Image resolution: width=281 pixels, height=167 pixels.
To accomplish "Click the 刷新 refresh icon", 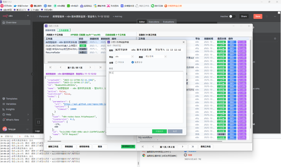I will (x=46, y=6).
